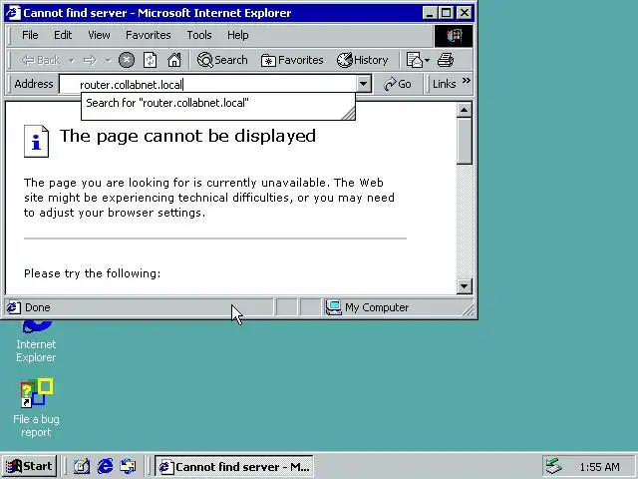The width and height of the screenshot is (638, 479).
Task: Click the scrollbar up arrow
Action: (465, 110)
